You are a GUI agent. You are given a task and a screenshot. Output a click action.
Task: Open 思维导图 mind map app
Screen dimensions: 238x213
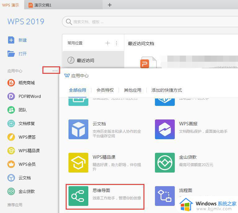105,196
